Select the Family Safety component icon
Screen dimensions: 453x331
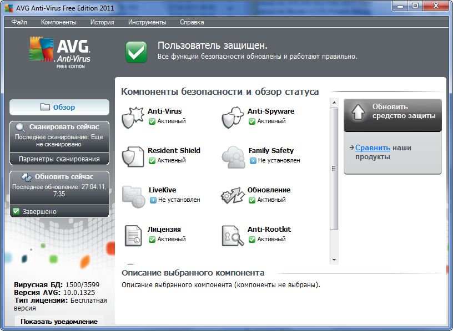pos(233,157)
